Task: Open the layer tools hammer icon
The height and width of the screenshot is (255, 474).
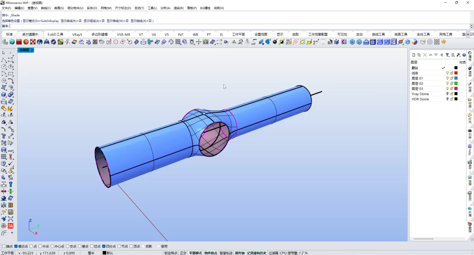Action: [459, 55]
